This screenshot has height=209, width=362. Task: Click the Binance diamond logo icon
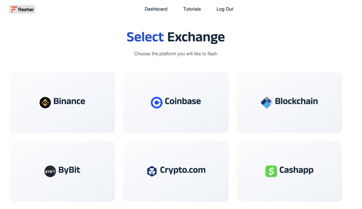45,103
